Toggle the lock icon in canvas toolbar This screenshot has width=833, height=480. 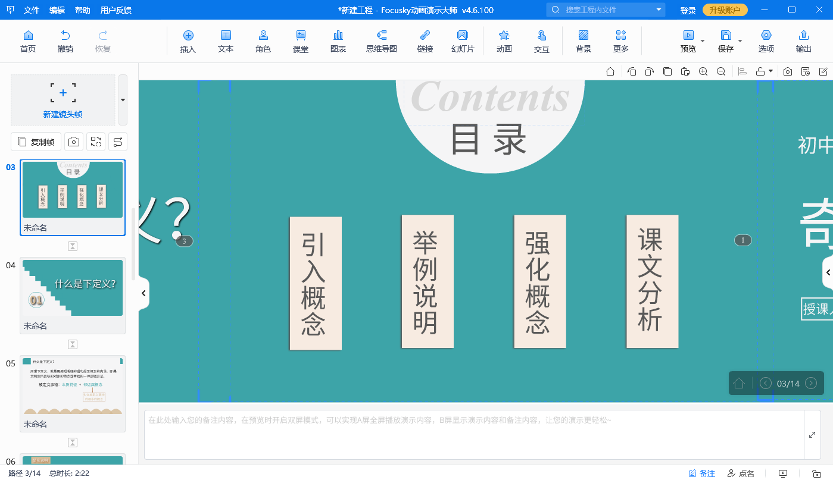point(760,71)
